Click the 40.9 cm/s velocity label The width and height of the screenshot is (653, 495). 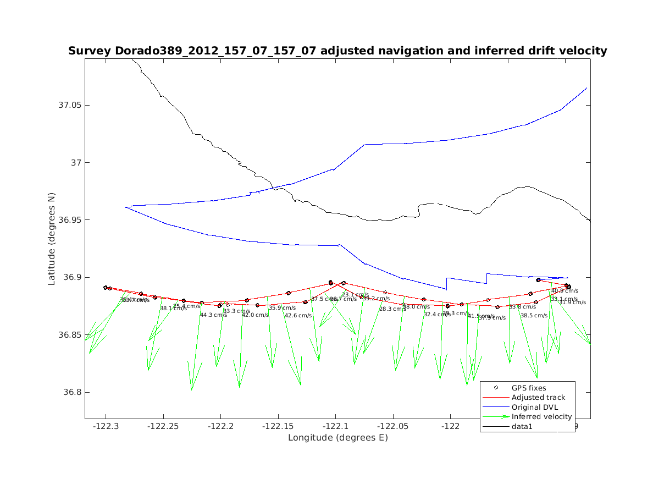click(565, 291)
